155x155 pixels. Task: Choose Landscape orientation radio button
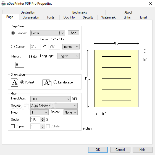55,82
